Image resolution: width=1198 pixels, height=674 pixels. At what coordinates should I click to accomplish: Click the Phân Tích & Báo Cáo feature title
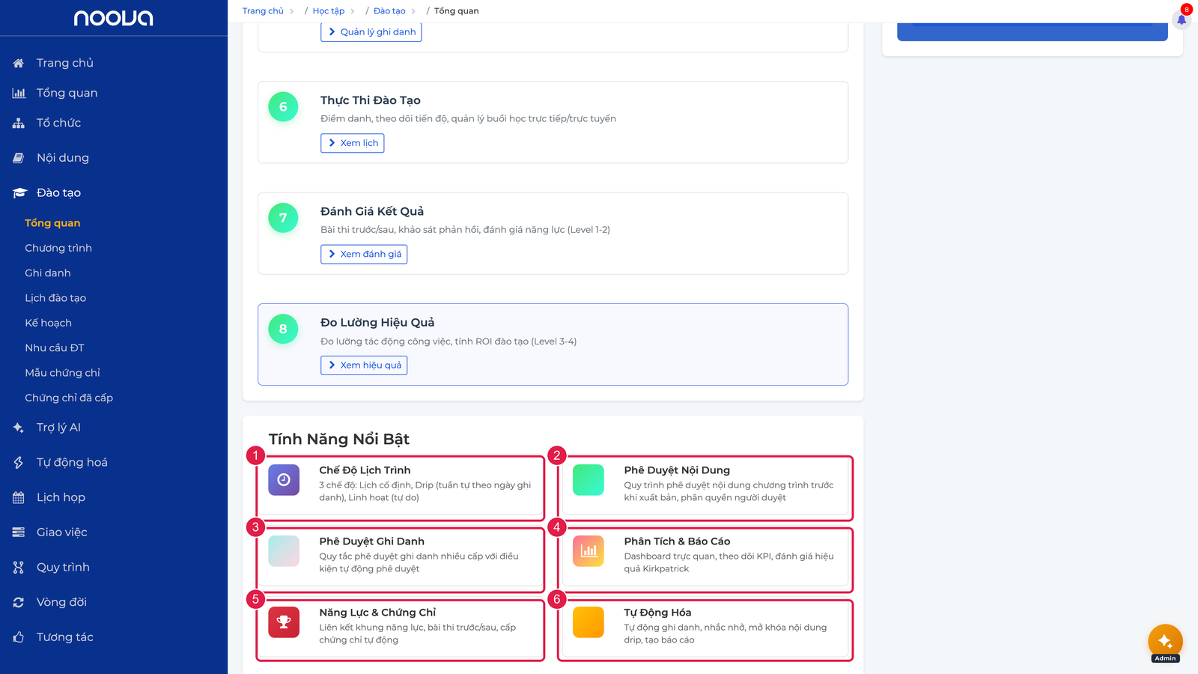(x=677, y=541)
